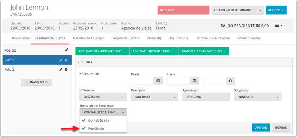The height and width of the screenshot is (137, 297).
Task: Click the APLICAR button
Action: point(261,128)
